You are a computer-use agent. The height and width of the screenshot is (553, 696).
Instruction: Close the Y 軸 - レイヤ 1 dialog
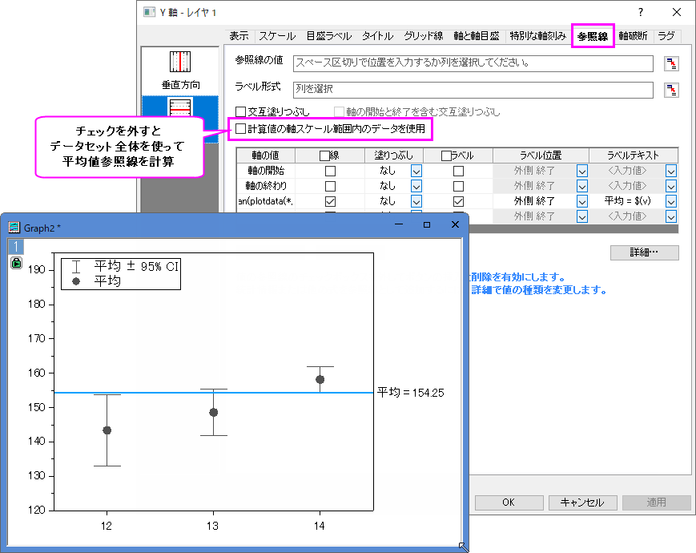pyautogui.click(x=677, y=12)
